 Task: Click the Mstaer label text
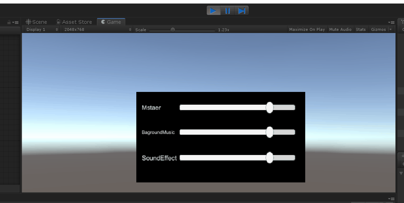[151, 108]
